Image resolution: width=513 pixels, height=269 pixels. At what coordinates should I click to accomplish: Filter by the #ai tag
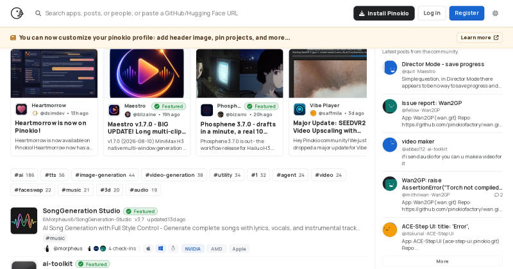point(24,175)
